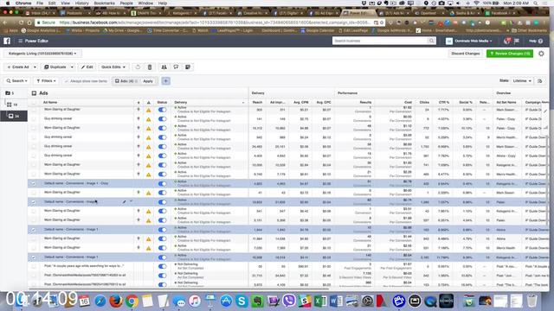Click the Create Ad button
This screenshot has width=554, height=311.
pos(18,67)
